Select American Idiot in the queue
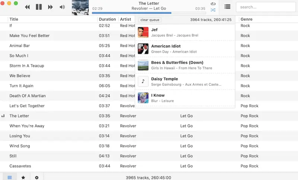298x180 pixels. pos(185,49)
